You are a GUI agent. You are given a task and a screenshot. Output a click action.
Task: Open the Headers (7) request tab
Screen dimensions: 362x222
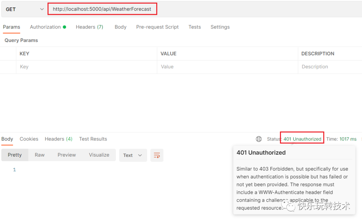[89, 27]
